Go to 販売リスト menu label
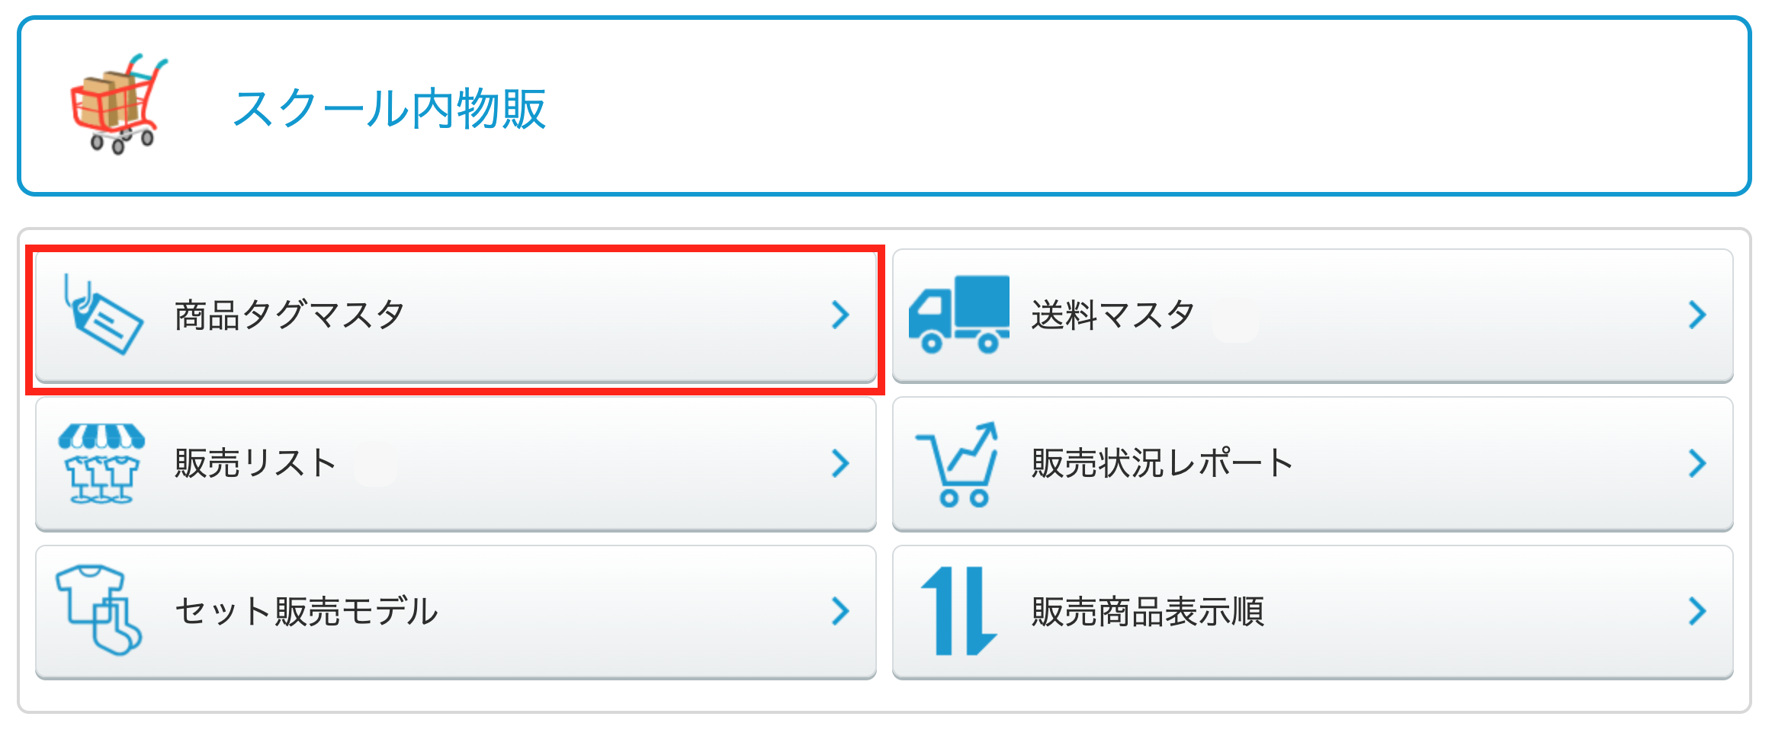Screen dimensions: 1772x739 click(255, 463)
